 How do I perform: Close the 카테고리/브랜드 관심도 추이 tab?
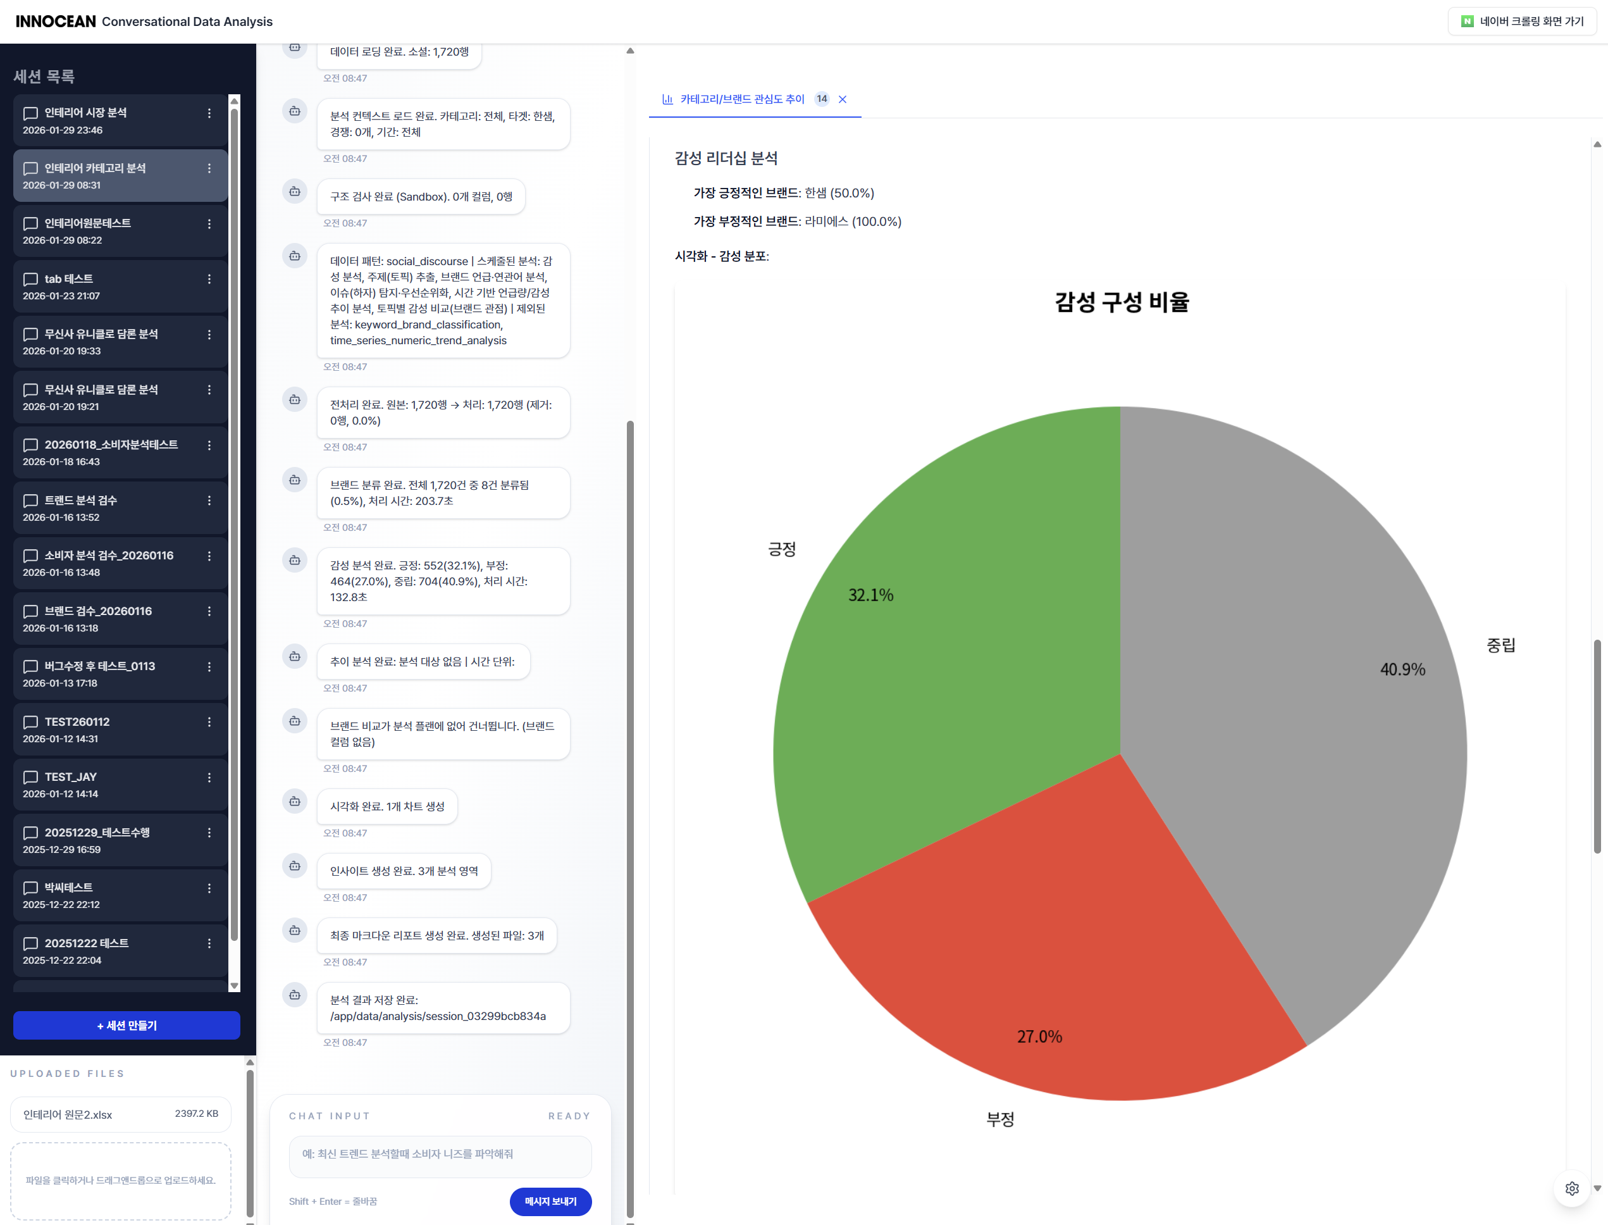coord(843,99)
